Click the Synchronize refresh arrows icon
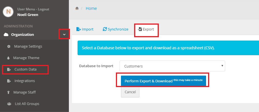The height and width of the screenshot is (112, 259). (105, 29)
